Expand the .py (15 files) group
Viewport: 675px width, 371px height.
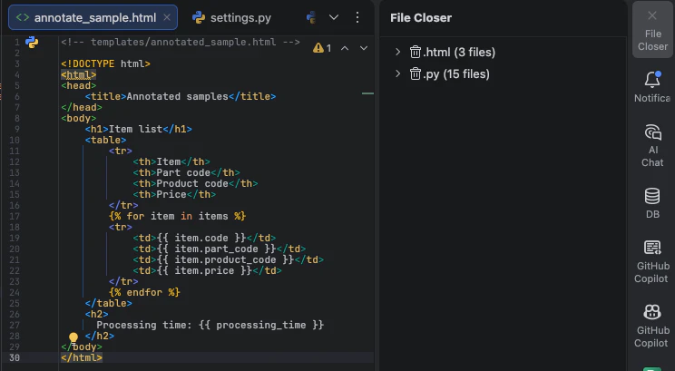(397, 73)
